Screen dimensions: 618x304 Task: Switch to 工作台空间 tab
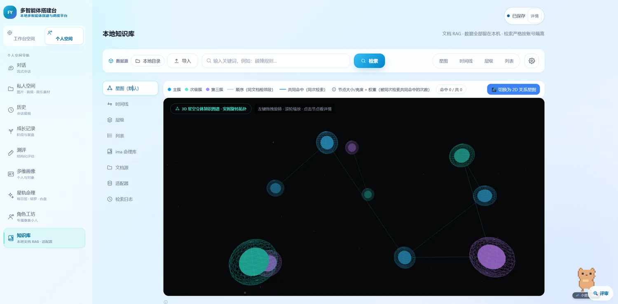pos(24,36)
